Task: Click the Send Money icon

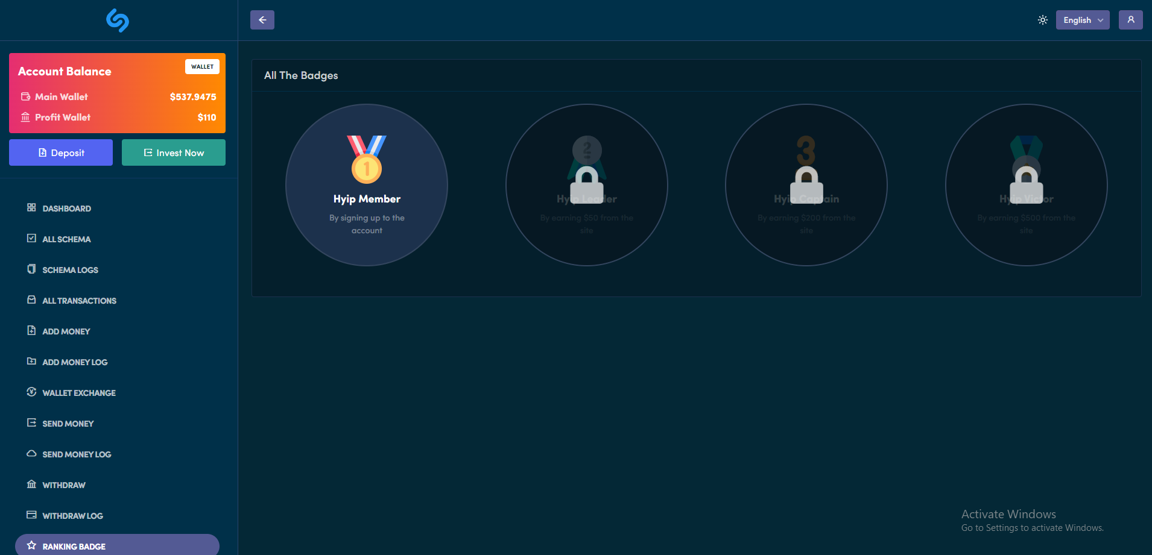Action: 31,422
